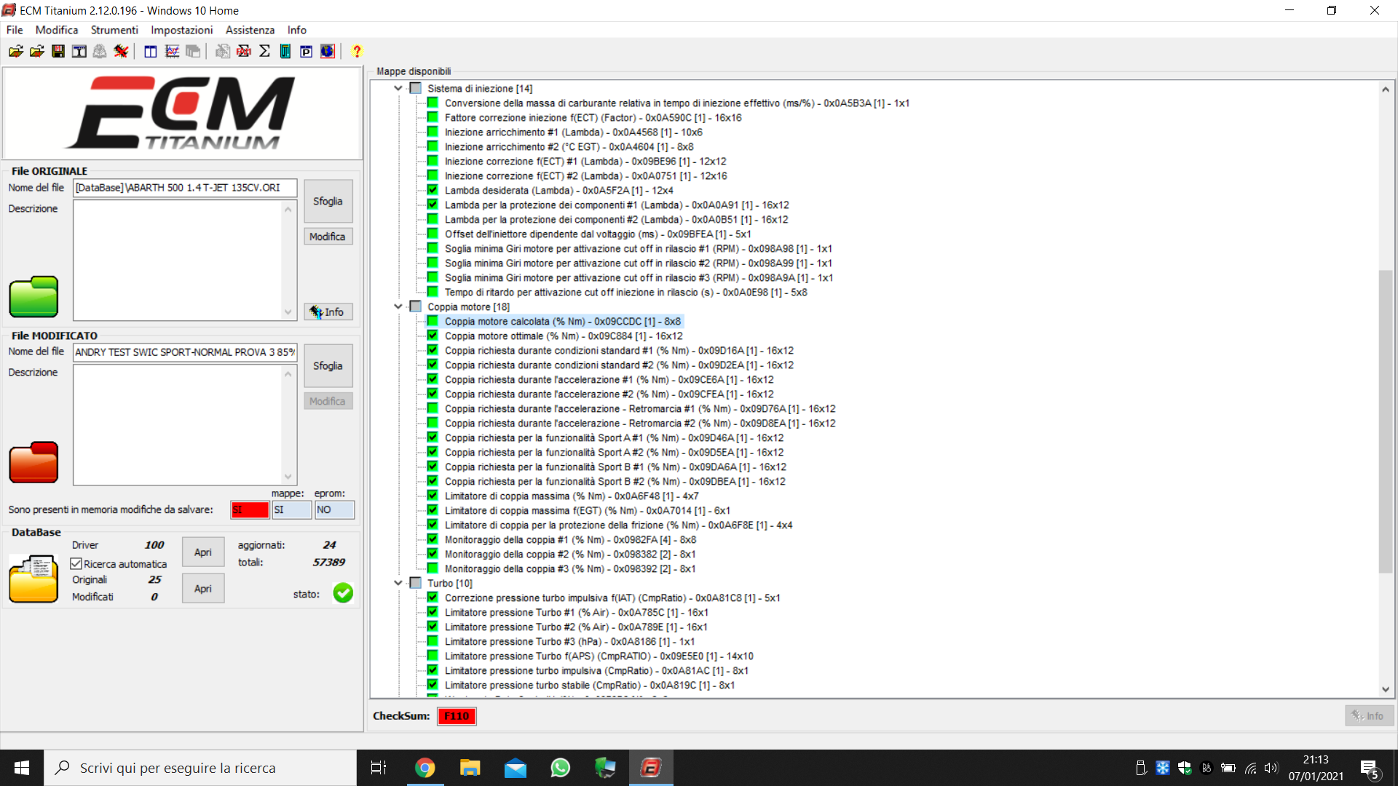Image resolution: width=1398 pixels, height=786 pixels.
Task: Open the Assistenza menu
Action: [250, 30]
